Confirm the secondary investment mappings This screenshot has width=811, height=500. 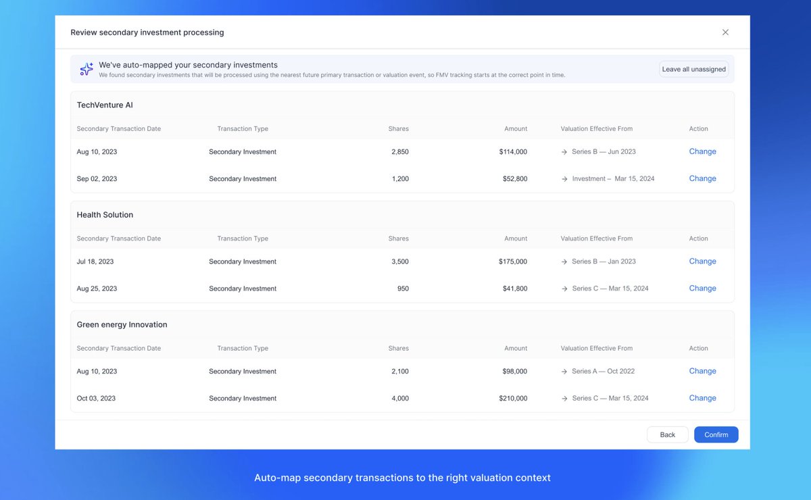(716, 434)
